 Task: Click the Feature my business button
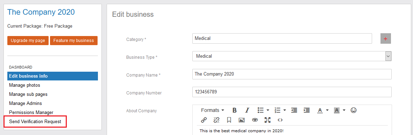click(x=74, y=41)
